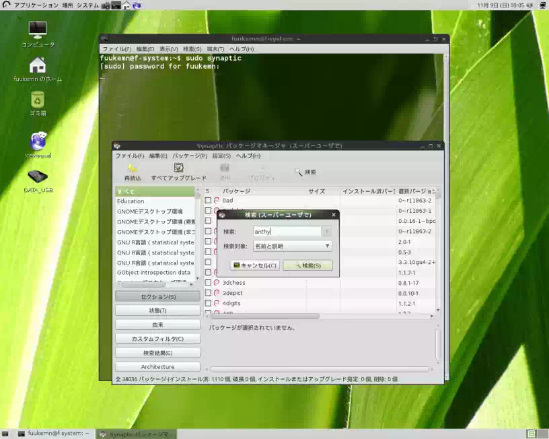The image size is (549, 439).
Task: Click the Debian swirl icon beside 3dchess
Action: 217,282
